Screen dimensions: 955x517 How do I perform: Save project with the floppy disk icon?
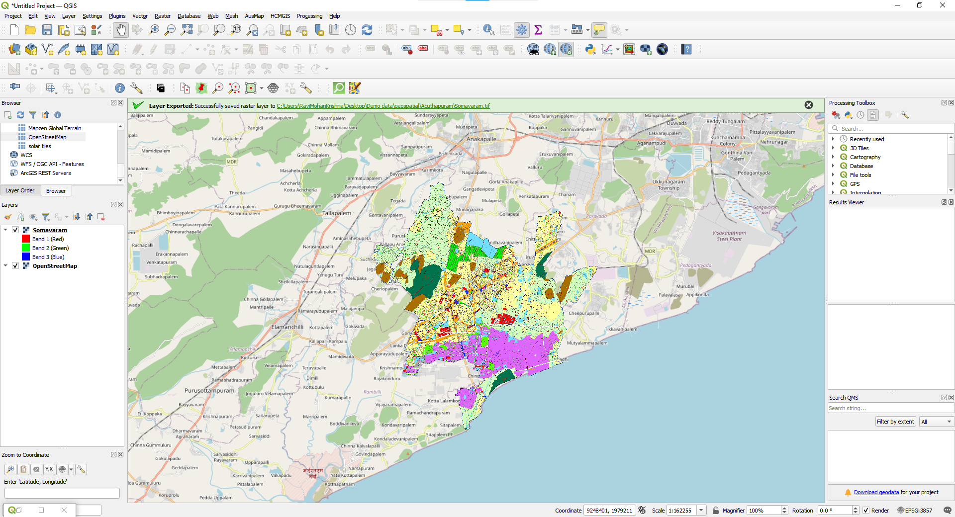tap(47, 30)
